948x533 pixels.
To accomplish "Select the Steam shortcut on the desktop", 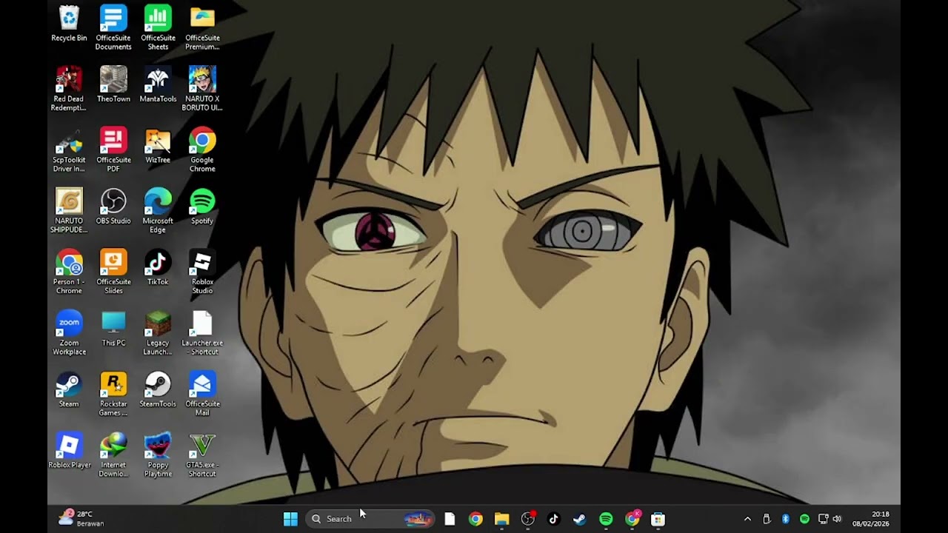I will 69,389.
